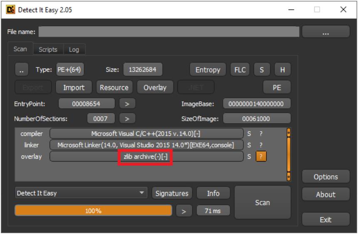The height and width of the screenshot is (234, 358).
Task: Open the PE structure button
Action: coord(277,87)
